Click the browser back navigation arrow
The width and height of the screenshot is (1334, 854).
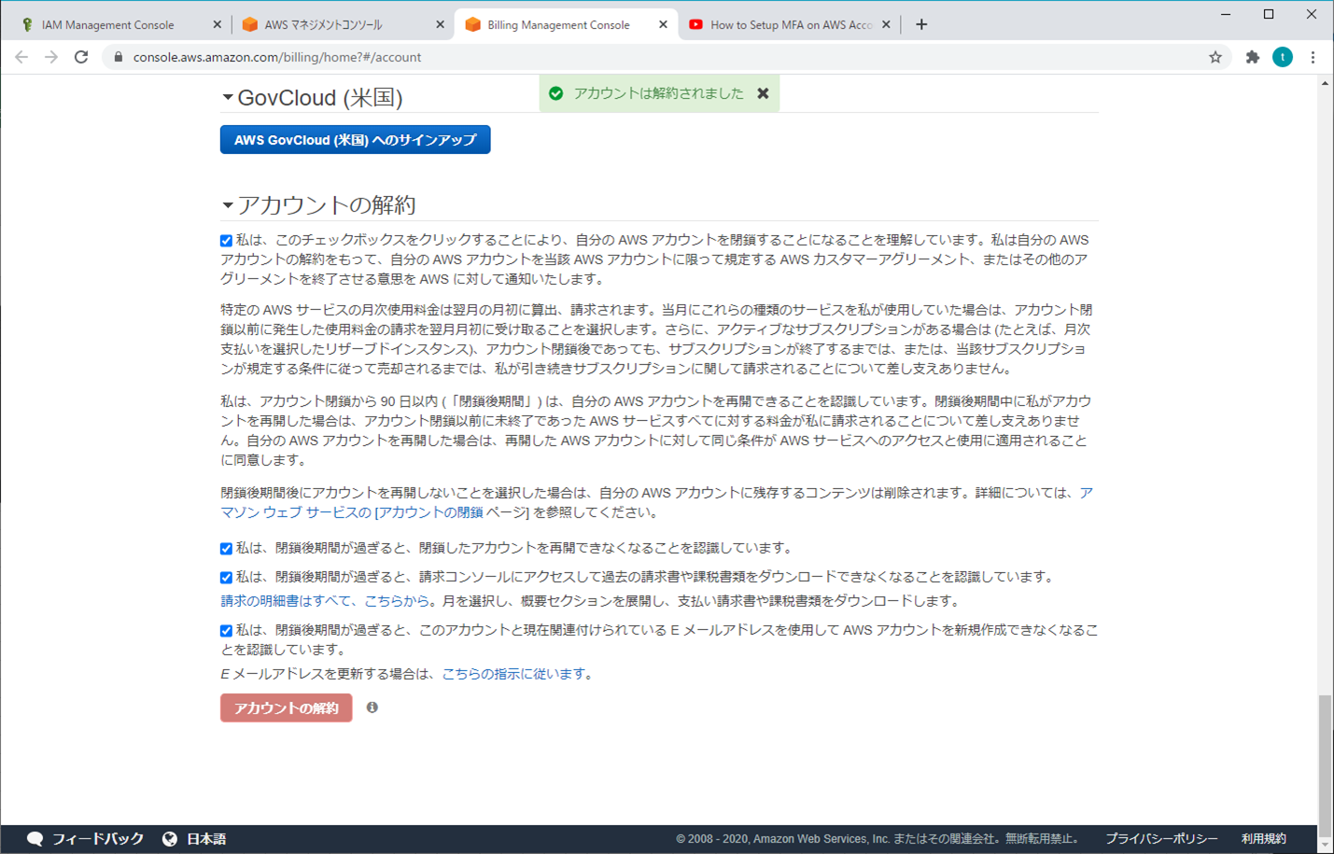pos(21,56)
